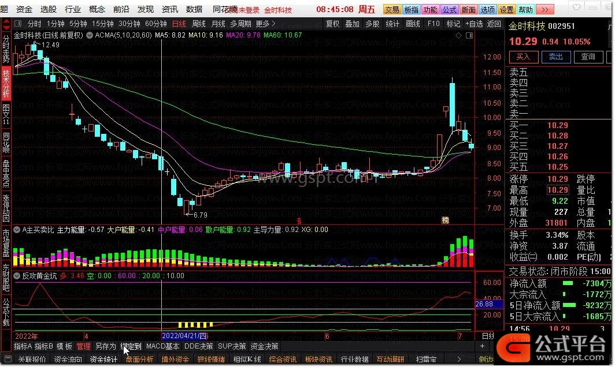Switch to 1分钟 chart period
Image resolution: width=615 pixels, height=367 pixels.
[x=55, y=24]
